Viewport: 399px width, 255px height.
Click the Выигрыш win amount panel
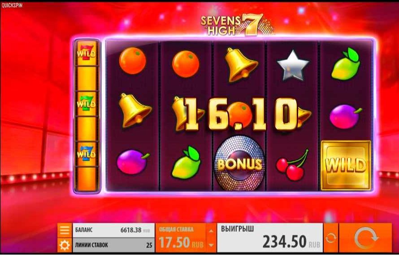270,238
